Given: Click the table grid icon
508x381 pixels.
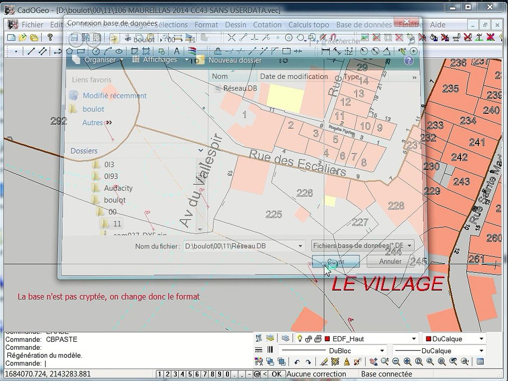Looking at the screenshot, I should [x=480, y=361].
